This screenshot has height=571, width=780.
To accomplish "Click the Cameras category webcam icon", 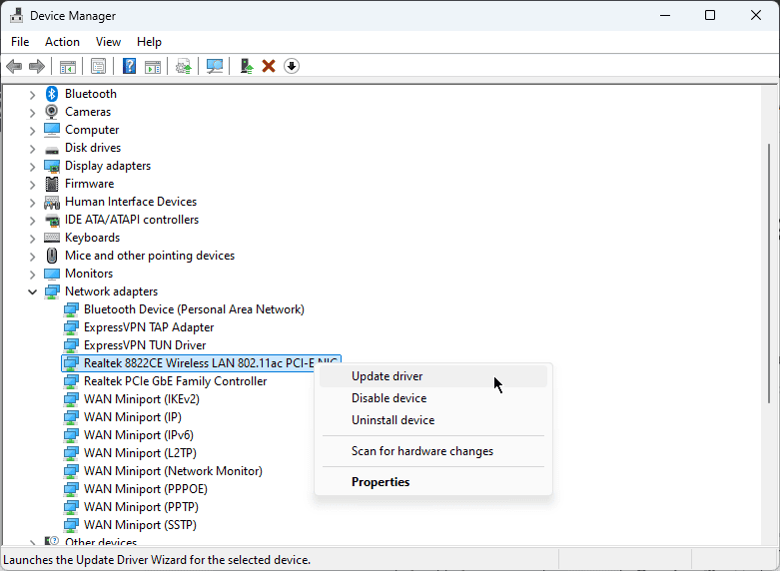I will [52, 112].
